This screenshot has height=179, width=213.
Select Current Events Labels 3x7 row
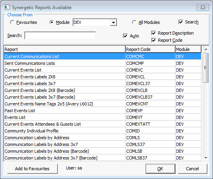65,84
